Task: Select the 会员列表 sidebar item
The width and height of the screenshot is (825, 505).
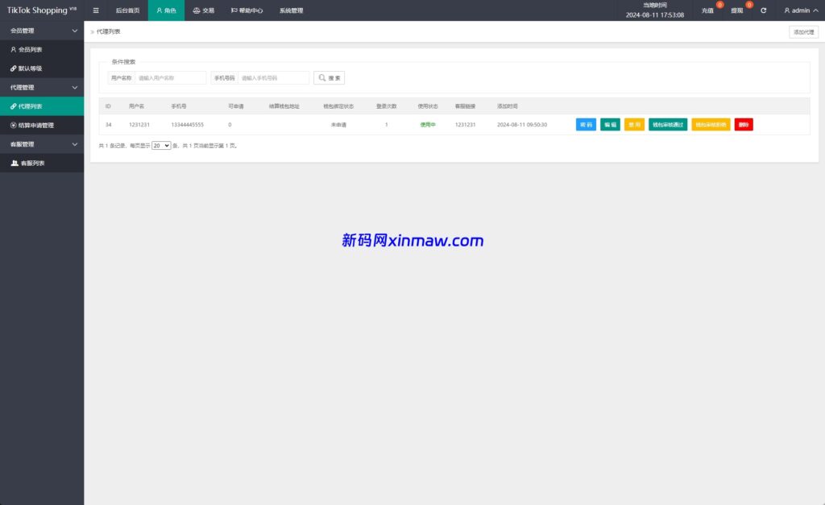Action: point(31,49)
